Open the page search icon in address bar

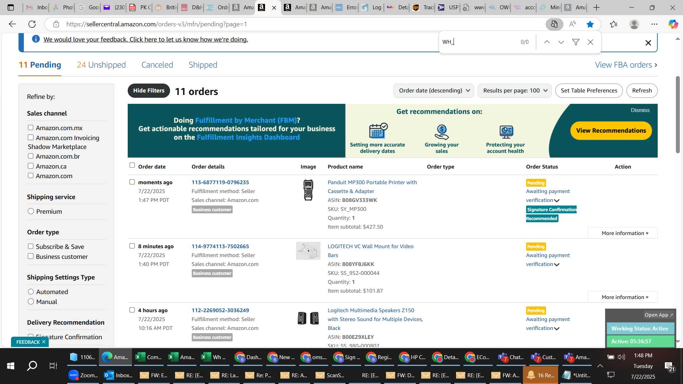pos(554,24)
